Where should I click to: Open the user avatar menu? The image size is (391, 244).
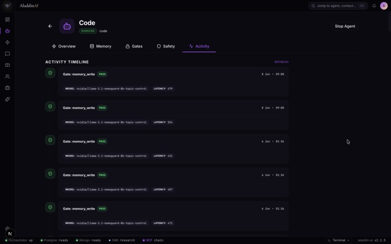pos(384,6)
